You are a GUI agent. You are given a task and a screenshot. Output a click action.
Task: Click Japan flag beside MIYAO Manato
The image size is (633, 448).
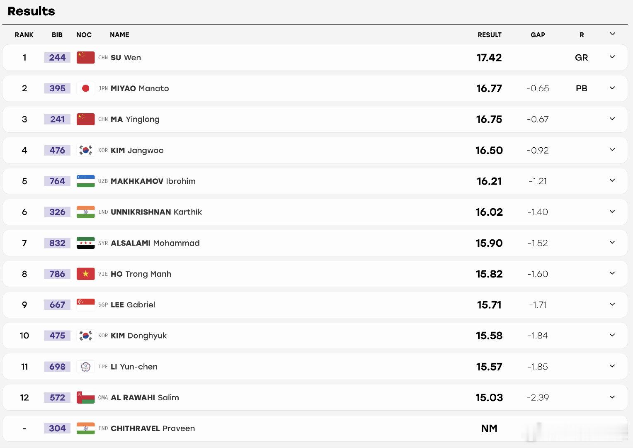pyautogui.click(x=85, y=88)
